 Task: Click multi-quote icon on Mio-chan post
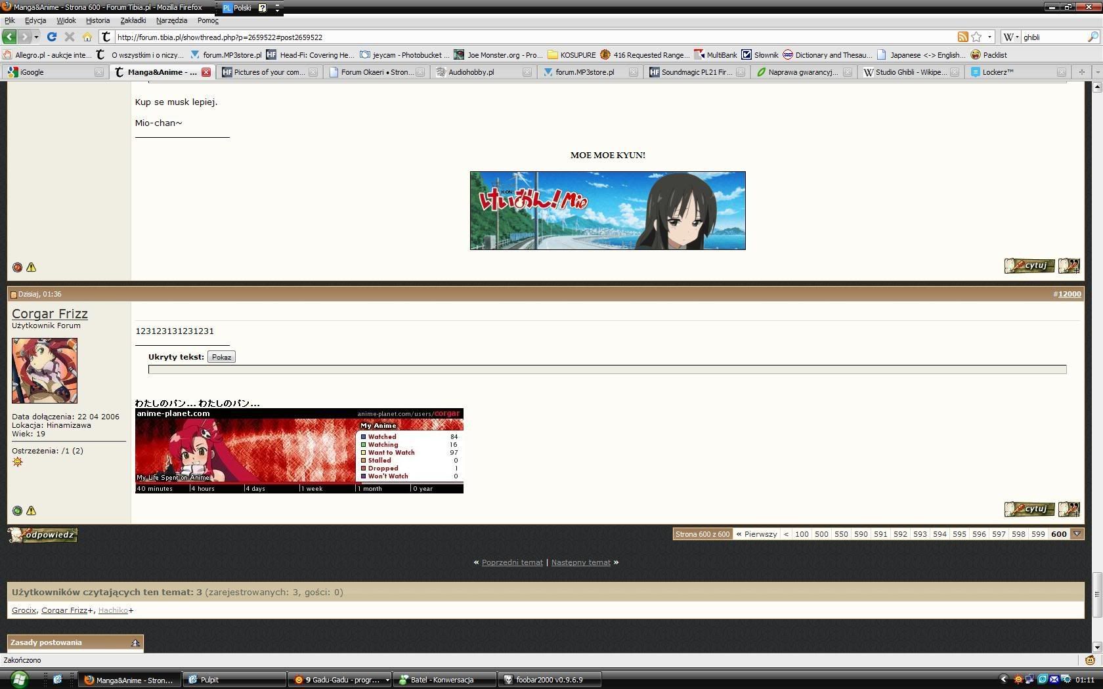tap(1069, 266)
